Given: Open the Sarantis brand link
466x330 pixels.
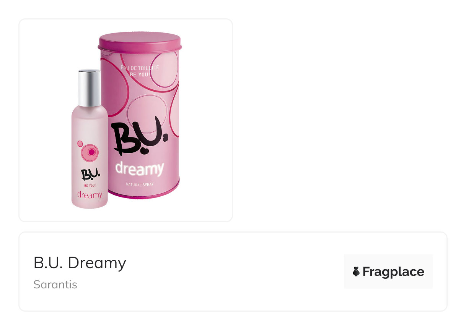Looking at the screenshot, I should coord(55,285).
